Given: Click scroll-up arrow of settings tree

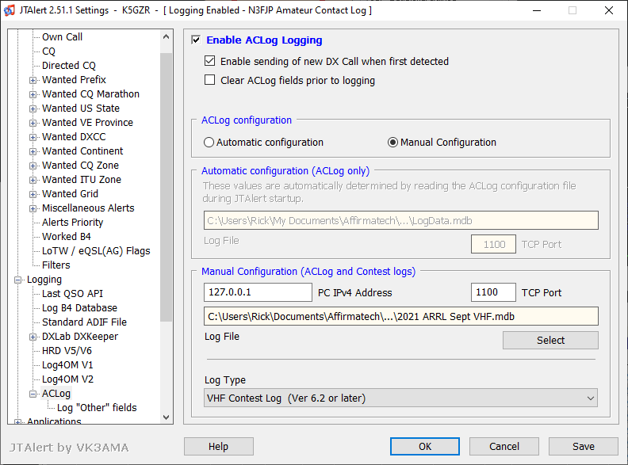Looking at the screenshot, I should pyautogui.click(x=167, y=36).
